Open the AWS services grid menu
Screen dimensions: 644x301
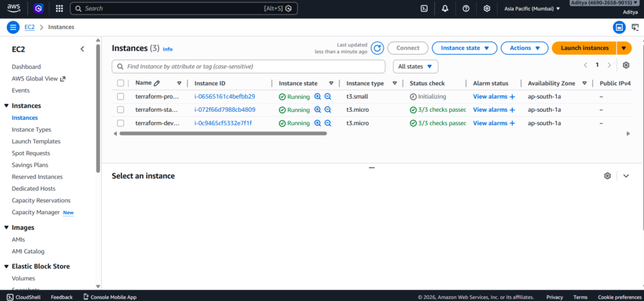(x=59, y=9)
